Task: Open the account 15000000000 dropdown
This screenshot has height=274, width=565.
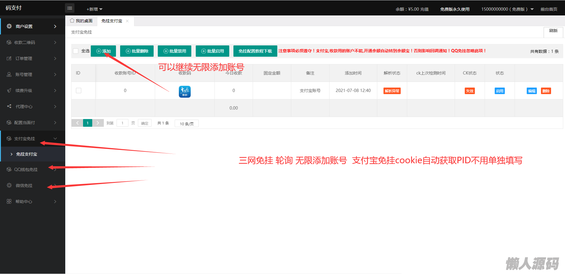Action: click(x=507, y=9)
